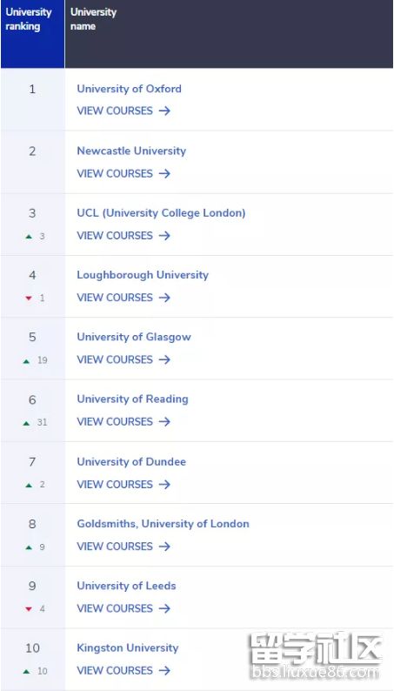Screen dimensions: 394x691
Task: Open University of Glasgow link
Action: click(x=134, y=337)
